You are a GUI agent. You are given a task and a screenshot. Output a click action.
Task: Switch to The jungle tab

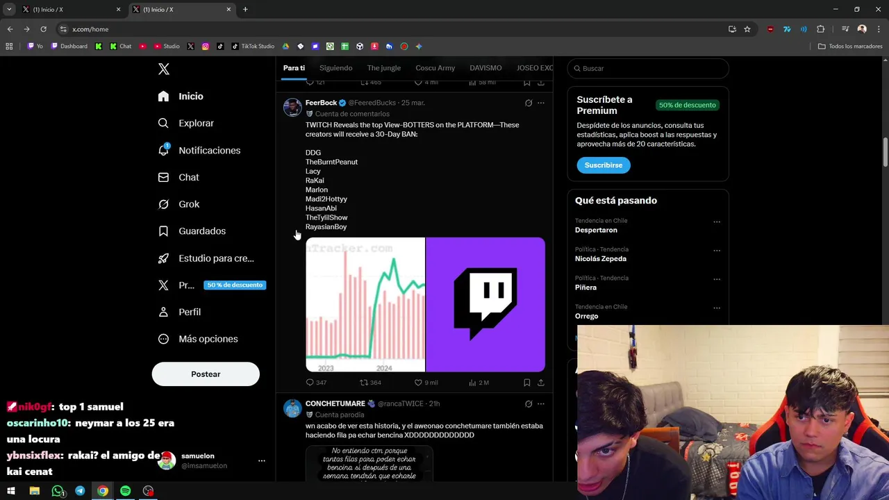[x=384, y=68]
